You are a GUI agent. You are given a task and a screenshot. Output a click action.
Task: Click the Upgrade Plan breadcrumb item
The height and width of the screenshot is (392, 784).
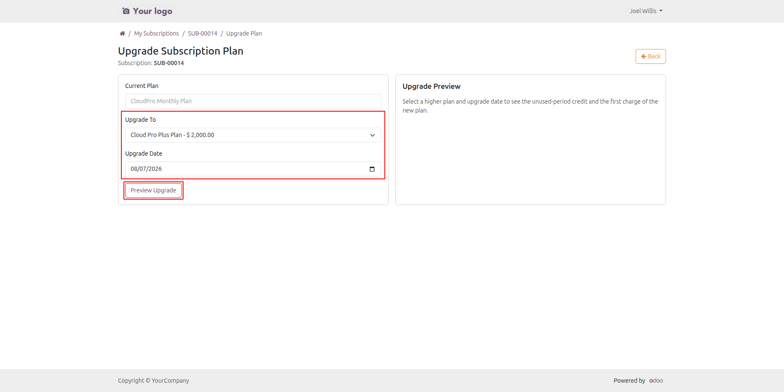[244, 33]
